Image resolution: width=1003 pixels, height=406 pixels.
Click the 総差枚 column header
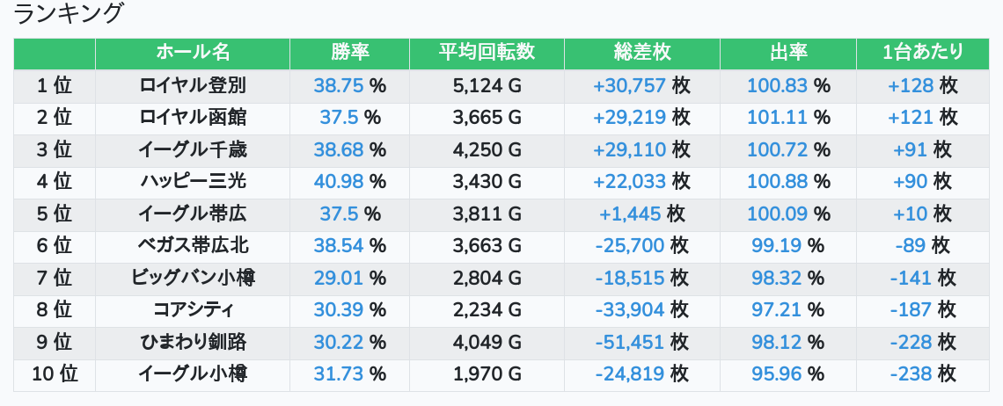pos(641,53)
